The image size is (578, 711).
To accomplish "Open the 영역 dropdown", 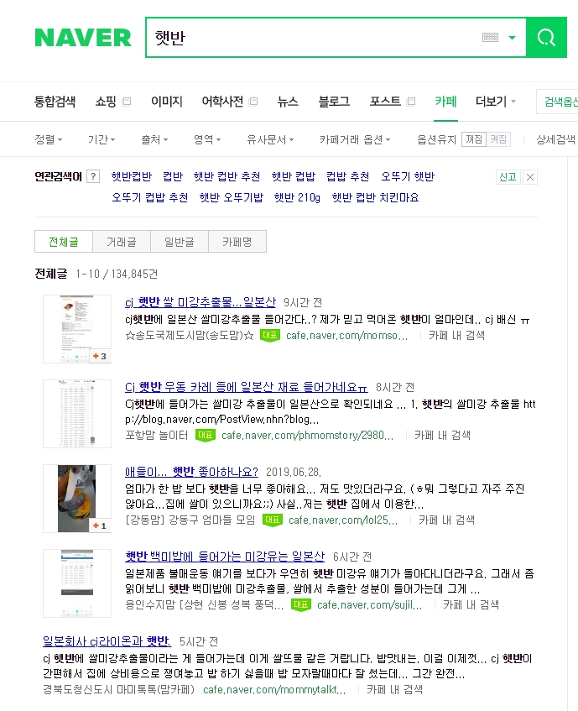I will tap(207, 139).
